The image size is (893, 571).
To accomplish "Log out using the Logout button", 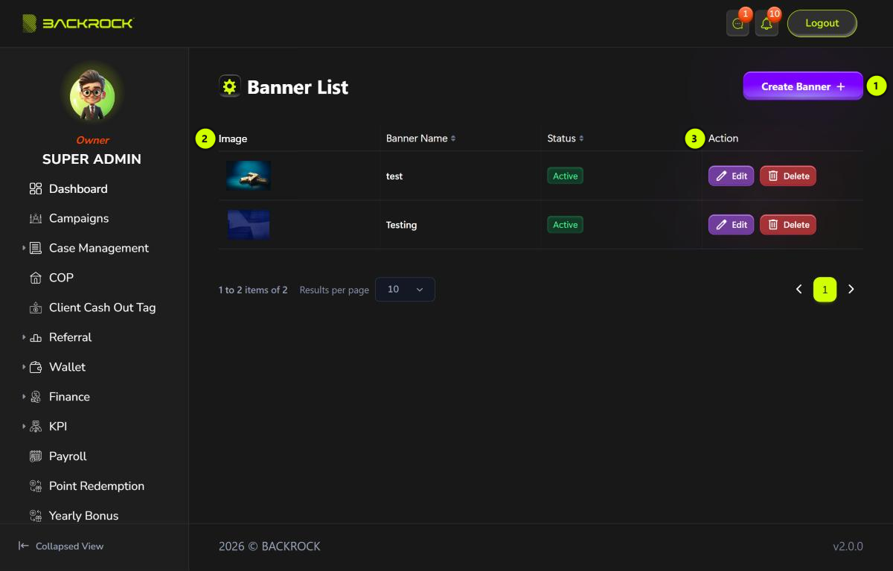I will [822, 24].
